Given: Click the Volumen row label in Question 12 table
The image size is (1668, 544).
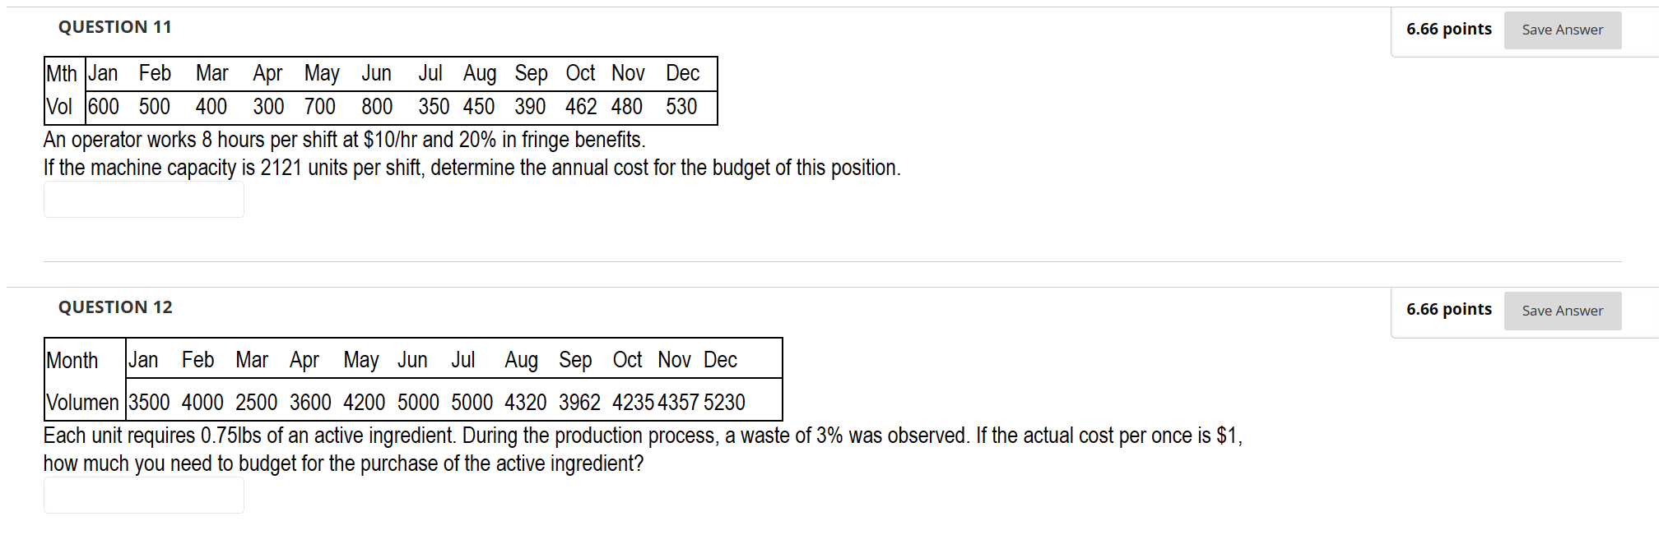Looking at the screenshot, I should (83, 402).
